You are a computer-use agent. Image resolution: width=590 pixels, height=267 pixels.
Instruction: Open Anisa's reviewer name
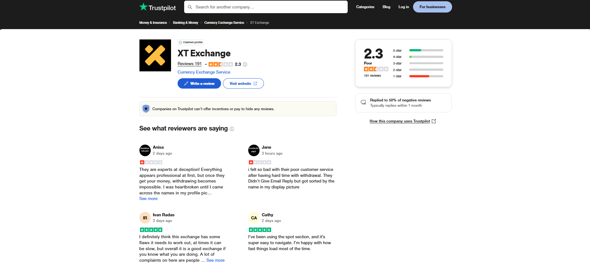click(158, 147)
